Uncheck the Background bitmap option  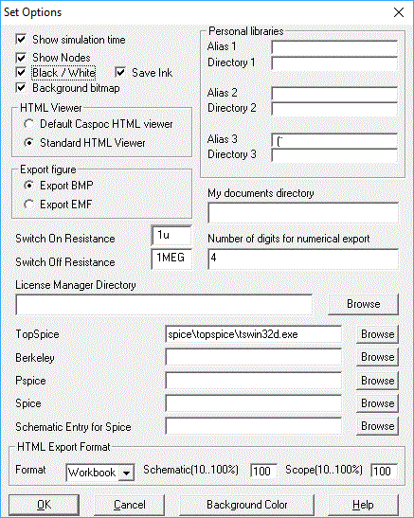[21, 88]
